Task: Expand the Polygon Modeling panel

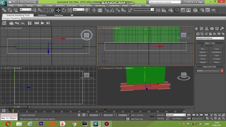Action: tap(12, 19)
